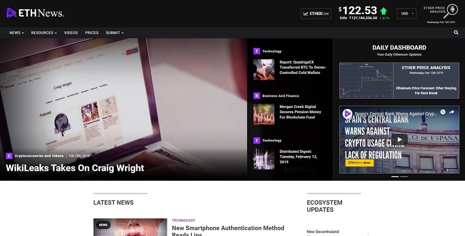Click the Ether Price Analysis magnifier icon

[452, 10]
